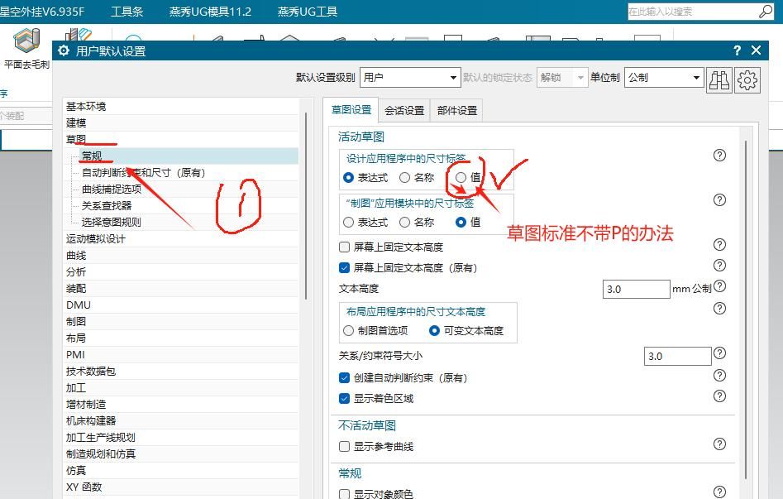Click the 文本高度 value input showing 3.0
The height and width of the screenshot is (499, 783).
pyautogui.click(x=635, y=288)
